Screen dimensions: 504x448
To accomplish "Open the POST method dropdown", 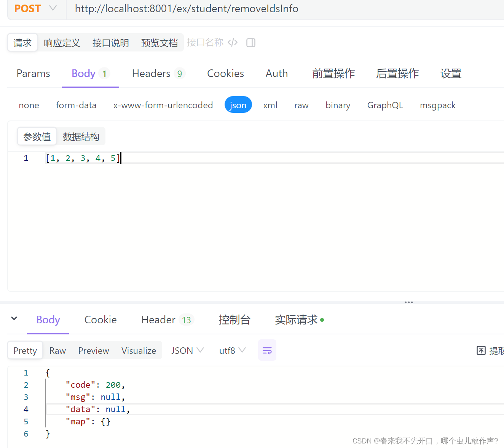I will [x=35, y=8].
